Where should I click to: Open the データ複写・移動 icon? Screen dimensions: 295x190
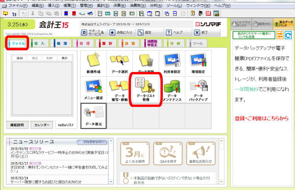click(x=119, y=89)
